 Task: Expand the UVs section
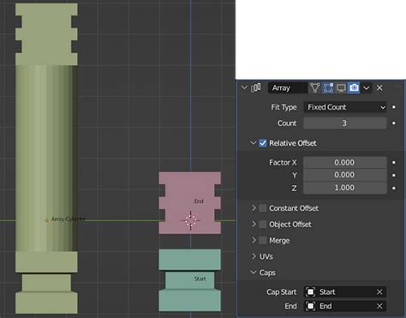click(x=254, y=256)
